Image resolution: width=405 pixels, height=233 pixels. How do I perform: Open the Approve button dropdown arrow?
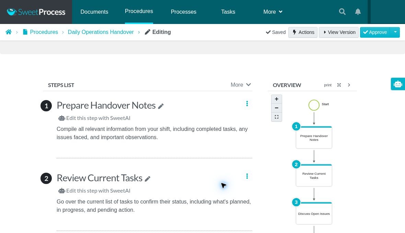[395, 32]
